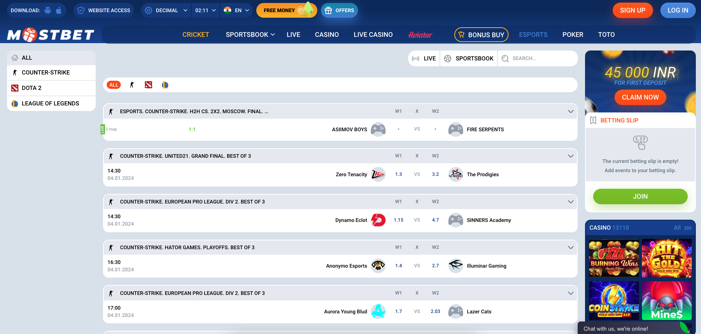701x334 pixels.
Task: Collapse the European Pro League section with Aurora Young Blud
Action: (571, 293)
